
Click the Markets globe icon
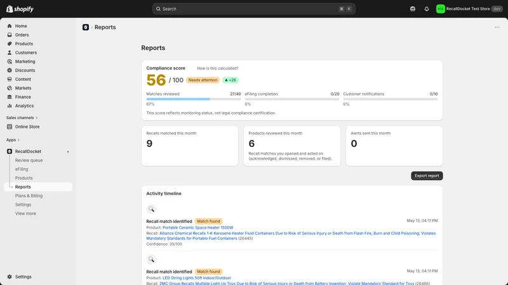[x=10, y=88]
